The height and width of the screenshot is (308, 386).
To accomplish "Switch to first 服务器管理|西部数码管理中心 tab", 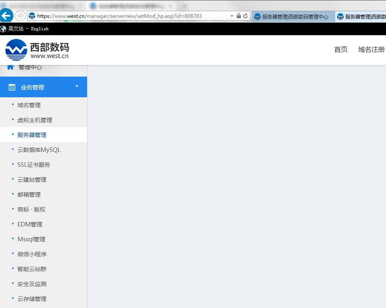I will tap(292, 17).
